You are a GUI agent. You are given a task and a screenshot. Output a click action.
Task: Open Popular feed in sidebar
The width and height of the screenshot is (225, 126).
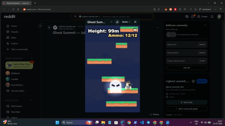[15, 32]
